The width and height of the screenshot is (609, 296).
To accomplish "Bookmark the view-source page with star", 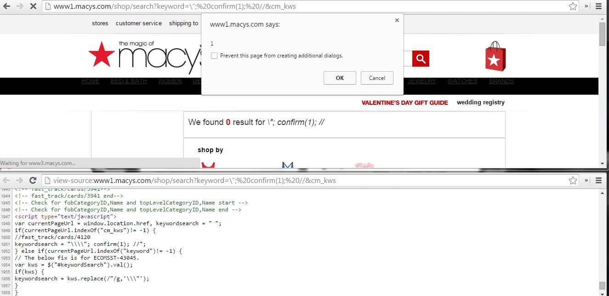I will (x=573, y=181).
